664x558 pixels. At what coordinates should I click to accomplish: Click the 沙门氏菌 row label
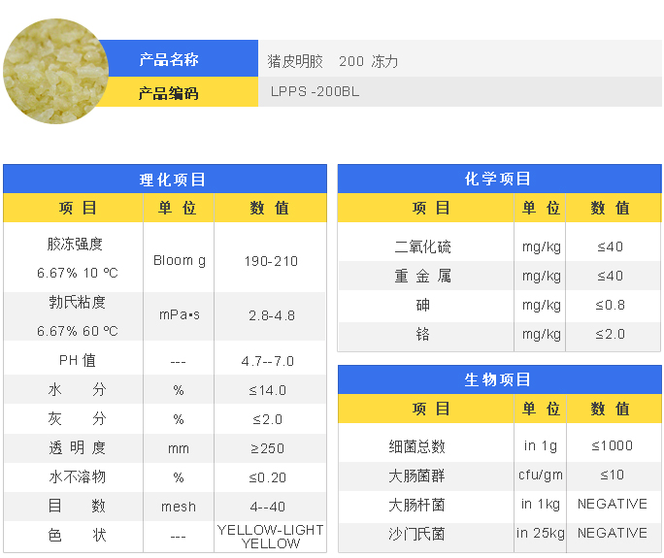417,534
